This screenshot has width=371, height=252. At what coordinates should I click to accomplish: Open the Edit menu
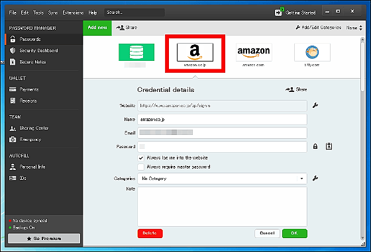pos(25,13)
